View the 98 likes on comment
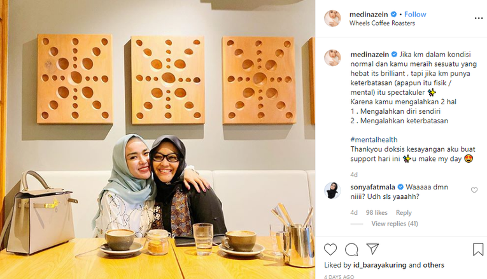This screenshot has height=279, width=487. pos(376,213)
